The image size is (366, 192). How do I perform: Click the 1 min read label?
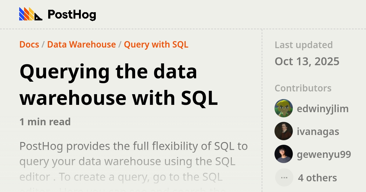click(x=45, y=122)
